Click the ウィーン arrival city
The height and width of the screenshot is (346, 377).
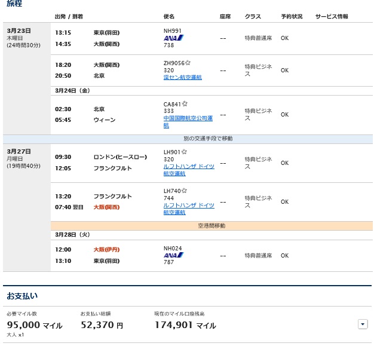105,120
